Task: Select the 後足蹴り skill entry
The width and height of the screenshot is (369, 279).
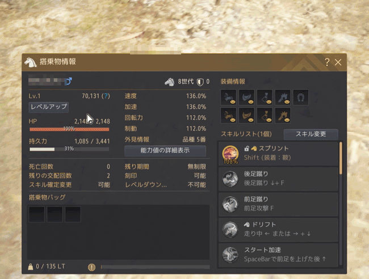Action: pos(278,179)
